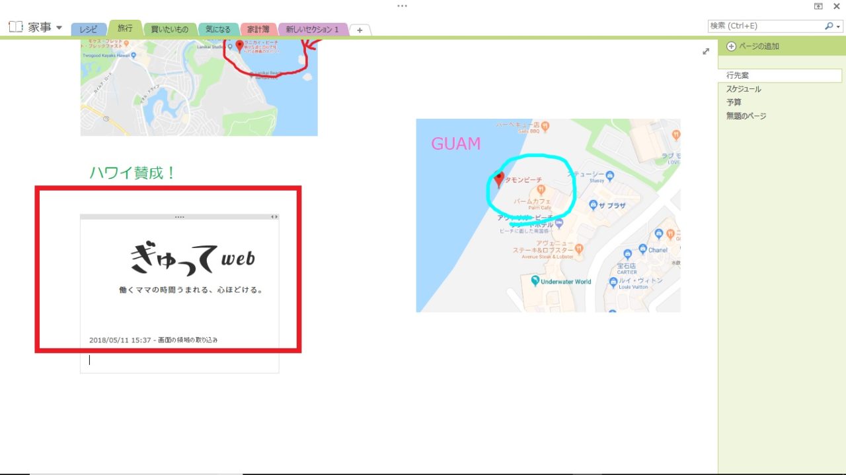Click the ザ プラザ shopping marker
846x475 pixels.
(x=594, y=205)
